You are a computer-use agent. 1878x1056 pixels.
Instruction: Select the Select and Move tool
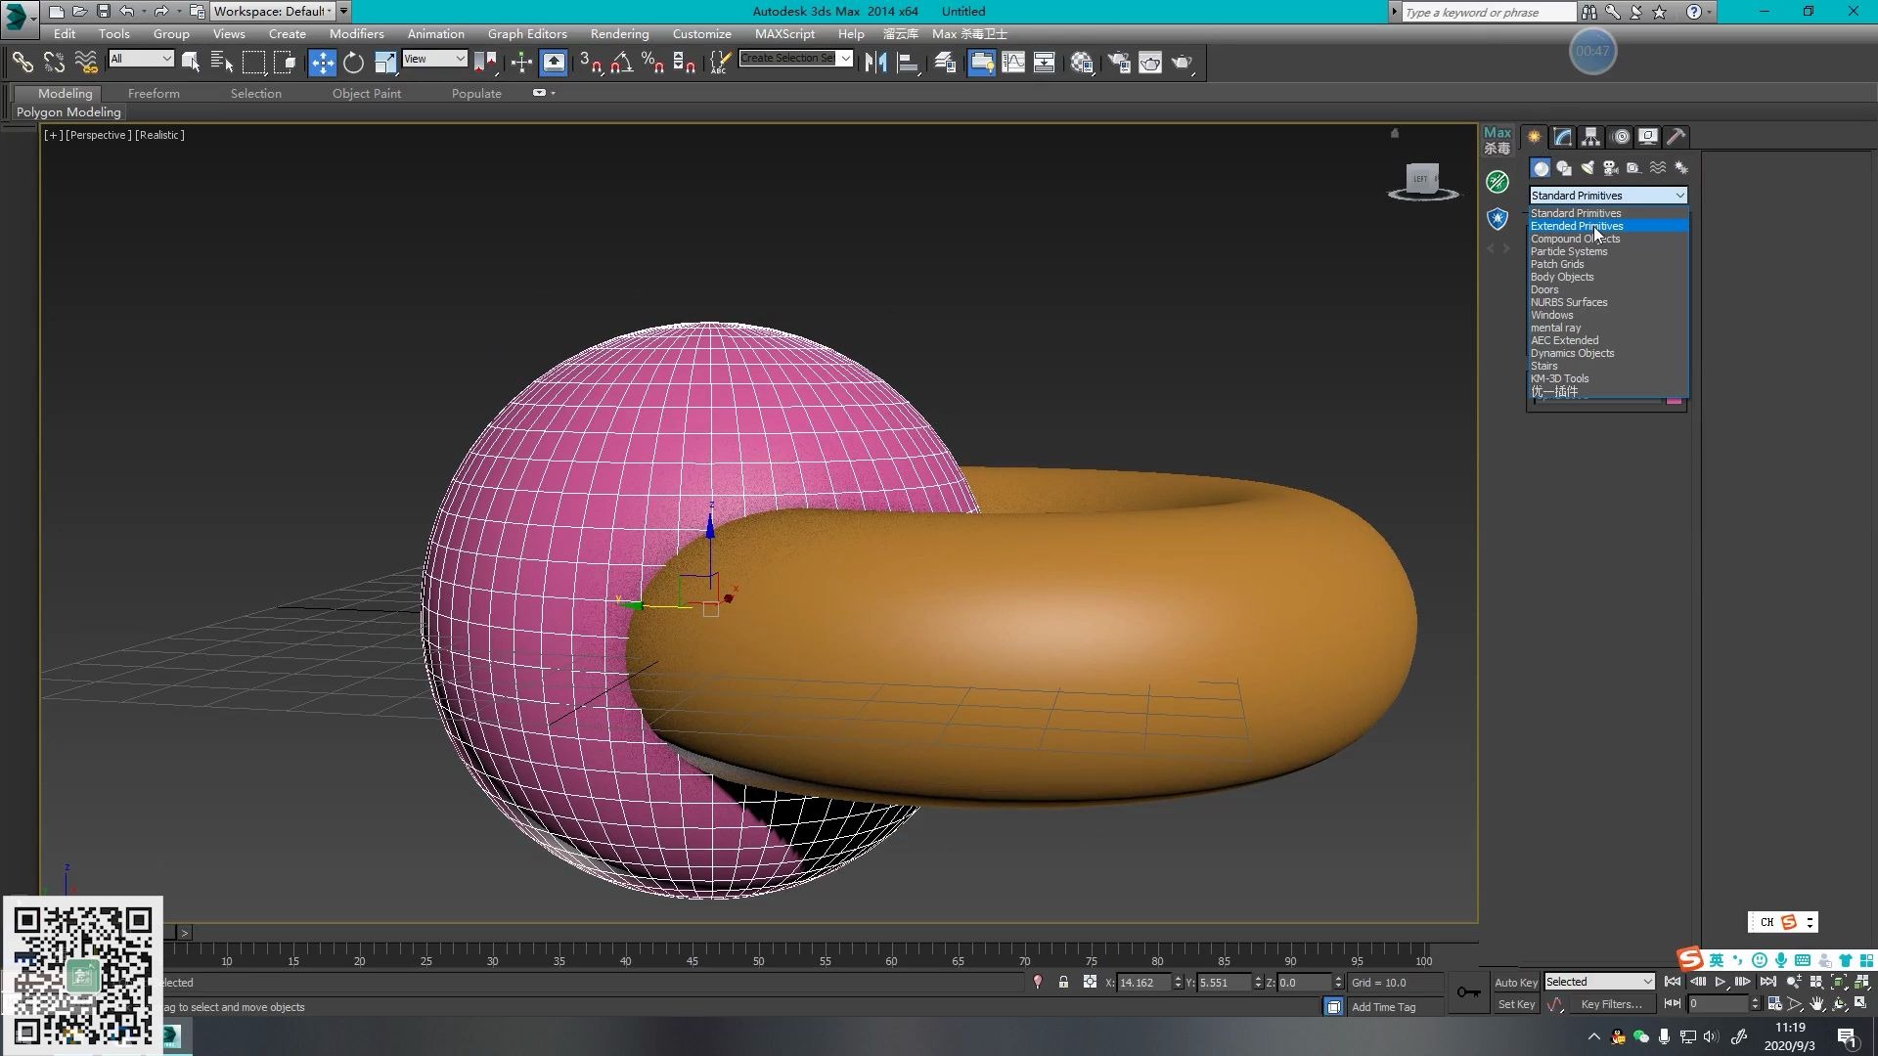[325, 62]
